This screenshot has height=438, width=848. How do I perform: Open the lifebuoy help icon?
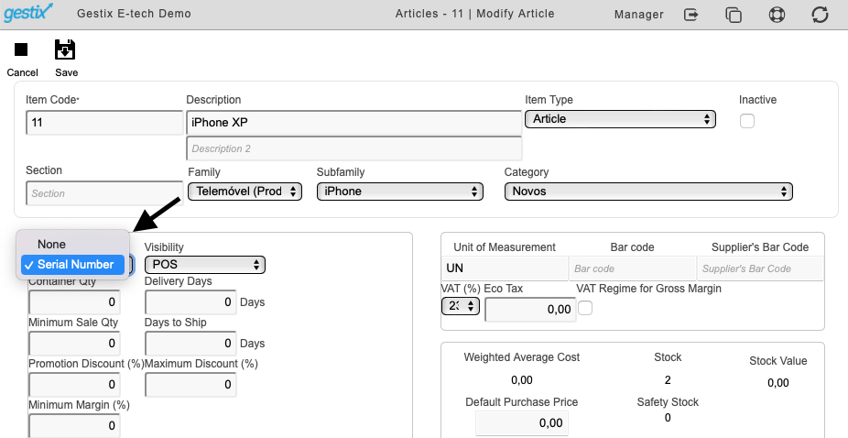click(777, 15)
